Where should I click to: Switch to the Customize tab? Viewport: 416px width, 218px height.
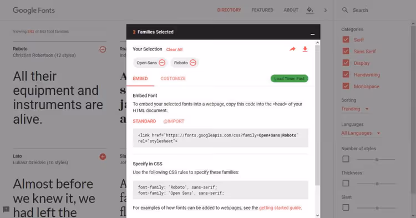point(173,79)
